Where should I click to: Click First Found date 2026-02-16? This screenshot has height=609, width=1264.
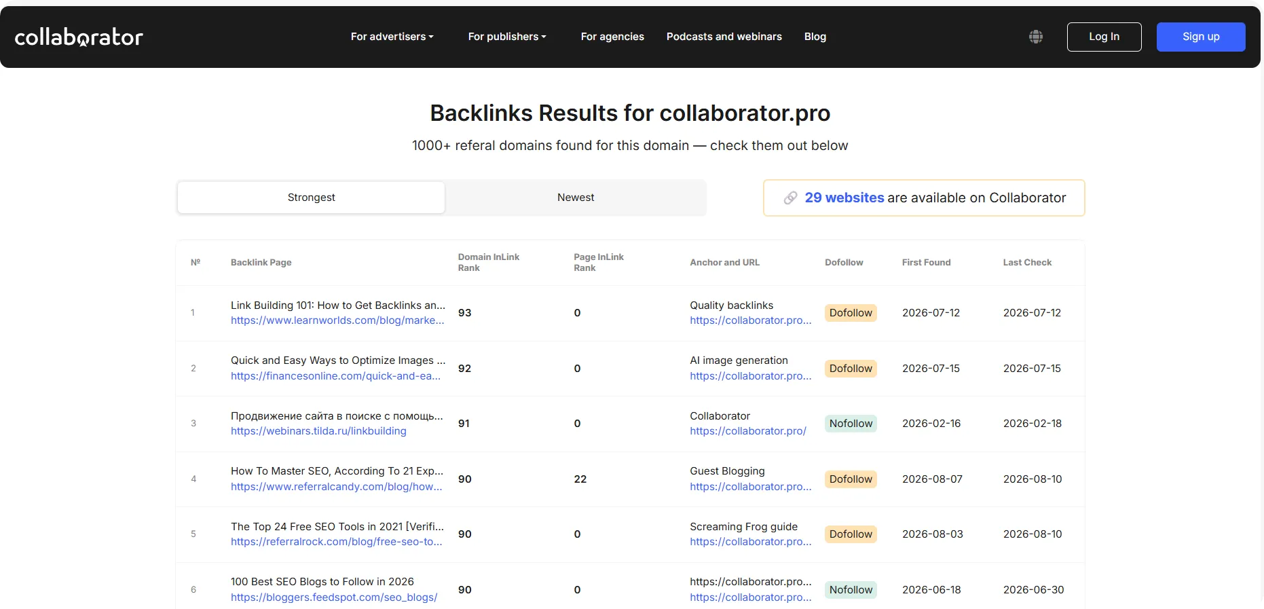[931, 424]
